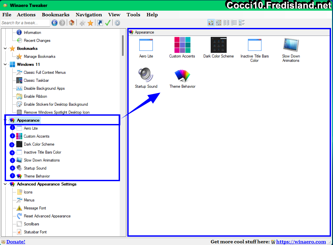This screenshot has width=333, height=245.
Task: Open the Tools menu
Action: [x=133, y=15]
